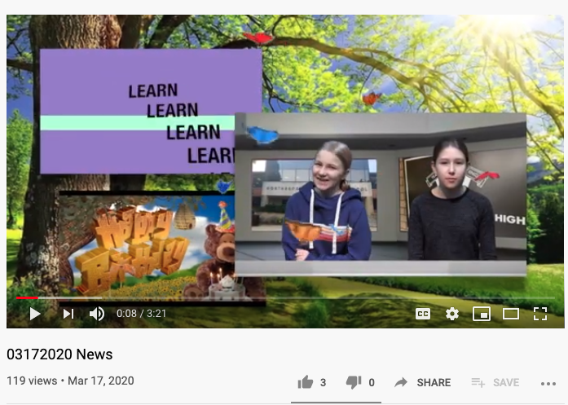
Task: Mute the video volume
Action: point(97,314)
